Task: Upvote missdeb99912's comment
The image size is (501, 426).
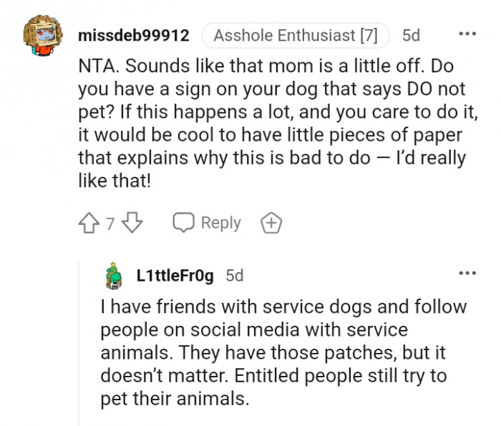Action: point(89,223)
